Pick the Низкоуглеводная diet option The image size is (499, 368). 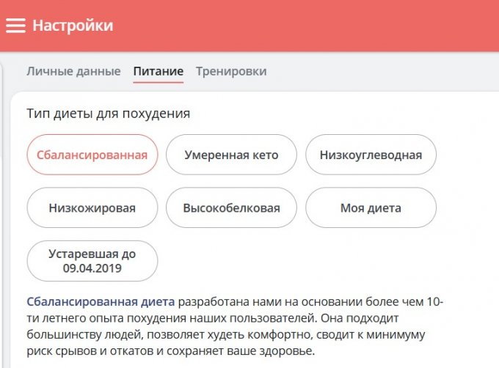371,155
